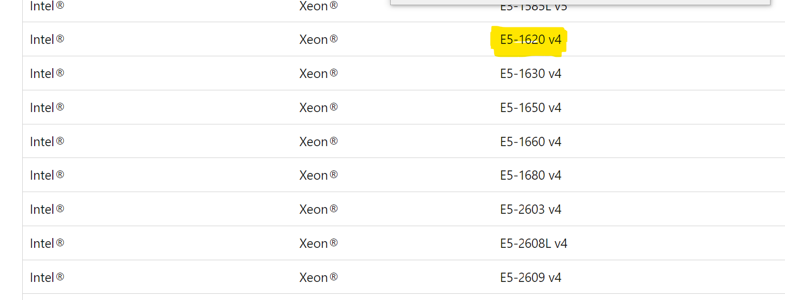Click Xeon in the E5-1620 v4 row
The width and height of the screenshot is (785, 300).
pyautogui.click(x=314, y=40)
